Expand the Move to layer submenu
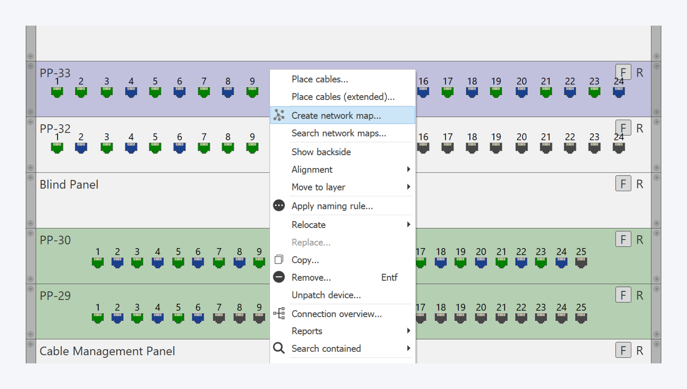Viewport: 687px width, 389px height. [408, 187]
